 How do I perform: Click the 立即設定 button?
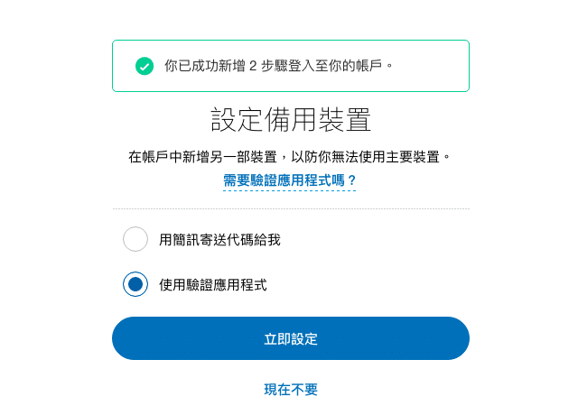pyautogui.click(x=291, y=338)
